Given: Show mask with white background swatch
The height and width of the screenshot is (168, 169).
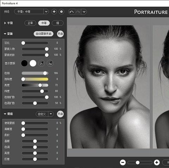Looking at the screenshot, I should point(33,63).
